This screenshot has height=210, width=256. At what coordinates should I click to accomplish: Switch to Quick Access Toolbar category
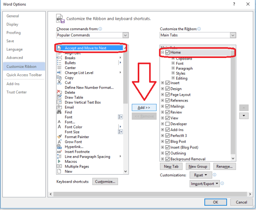[x=24, y=75]
